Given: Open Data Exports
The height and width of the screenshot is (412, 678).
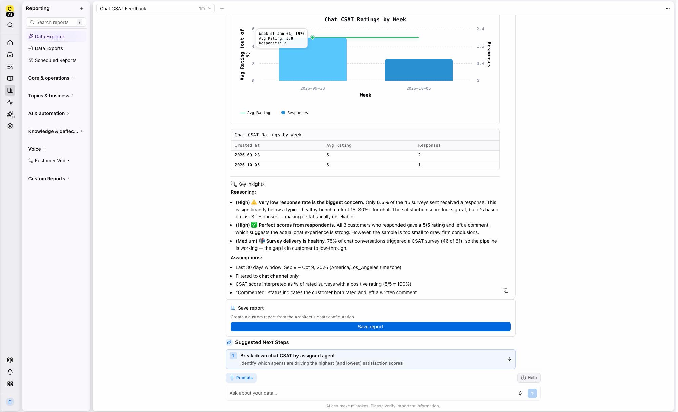Looking at the screenshot, I should 56,48.
